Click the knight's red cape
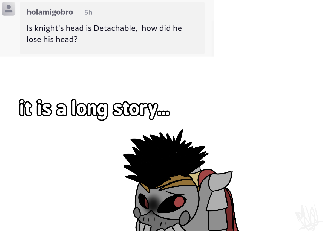The image size is (336, 231). (x=229, y=208)
